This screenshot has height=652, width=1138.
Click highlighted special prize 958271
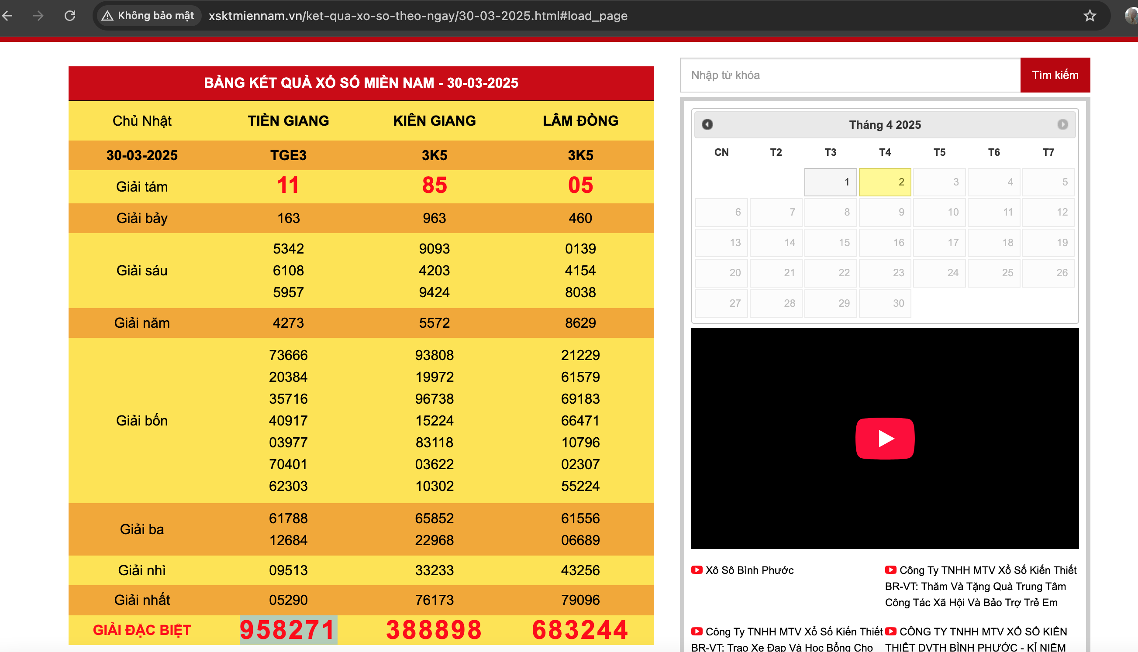pyautogui.click(x=288, y=630)
